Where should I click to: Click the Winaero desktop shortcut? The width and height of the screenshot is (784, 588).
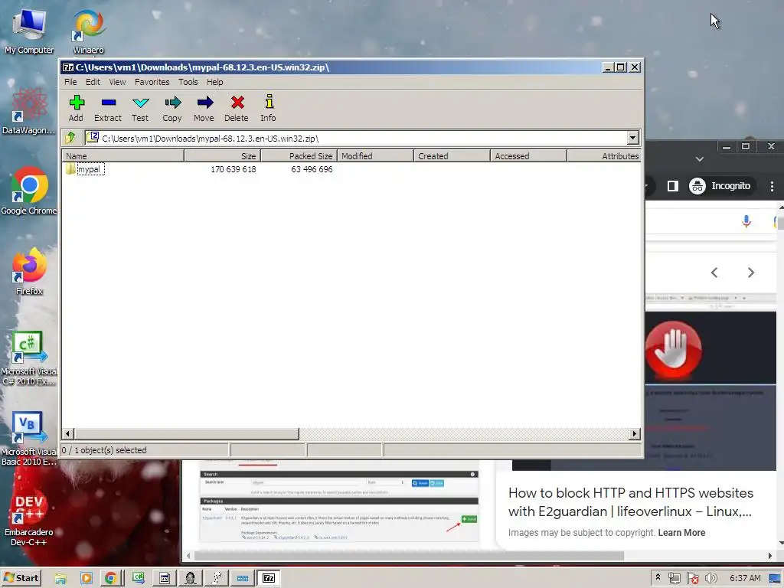(89, 32)
